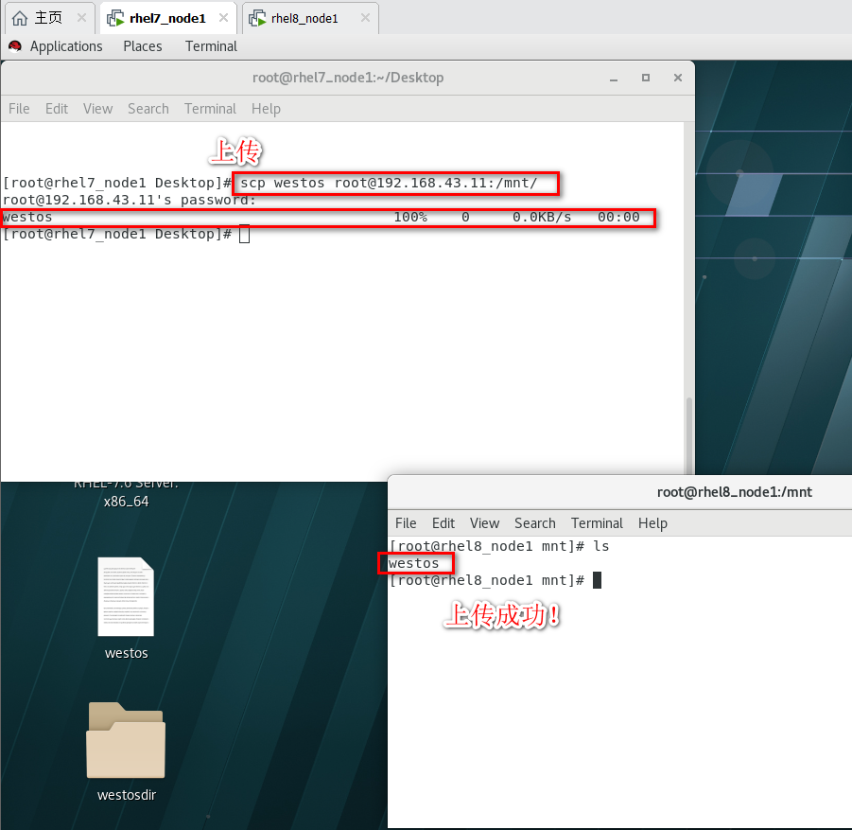Open Edit menu in rhel7_node1 terminal

(x=57, y=109)
